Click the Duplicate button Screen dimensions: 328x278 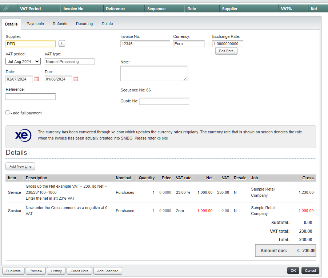(x=13, y=271)
